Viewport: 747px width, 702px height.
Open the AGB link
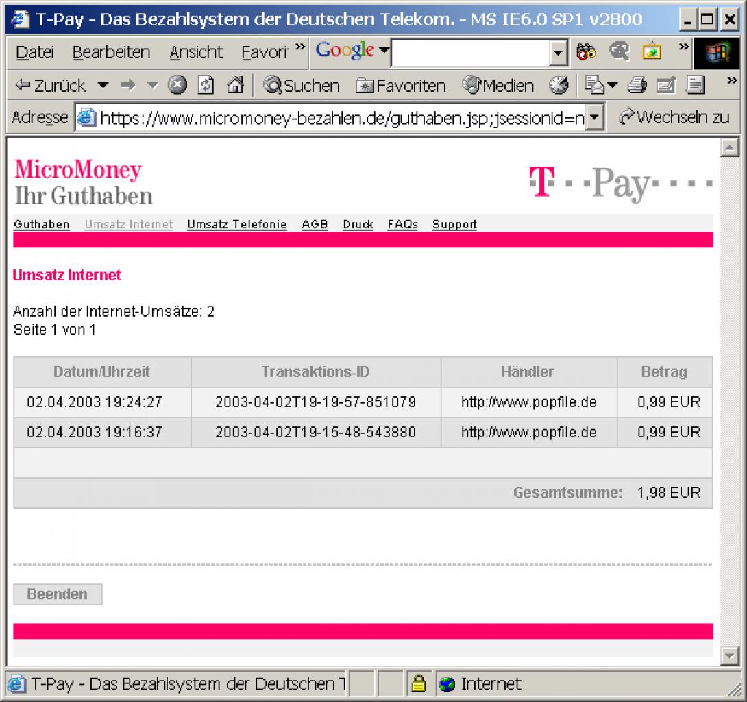[x=315, y=224]
